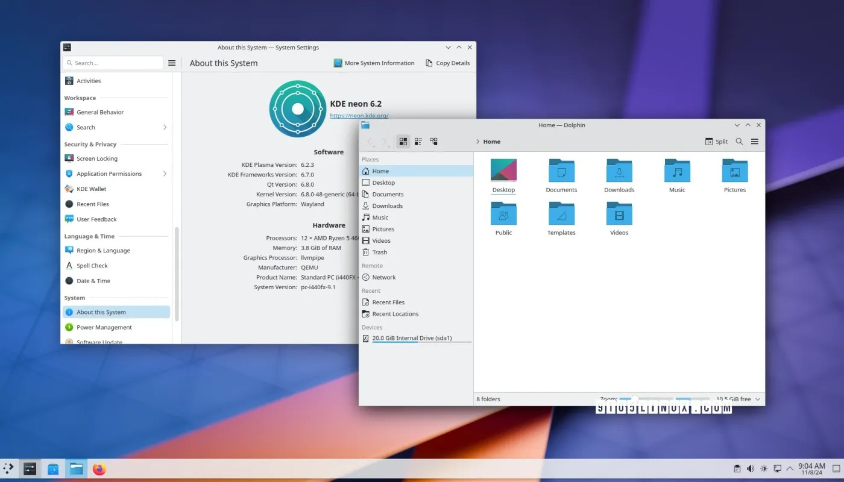Click Dolphin's search magnifier icon
844x482 pixels.
739,142
